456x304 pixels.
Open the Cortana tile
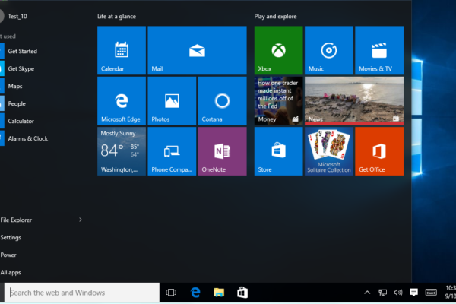pos(223,101)
